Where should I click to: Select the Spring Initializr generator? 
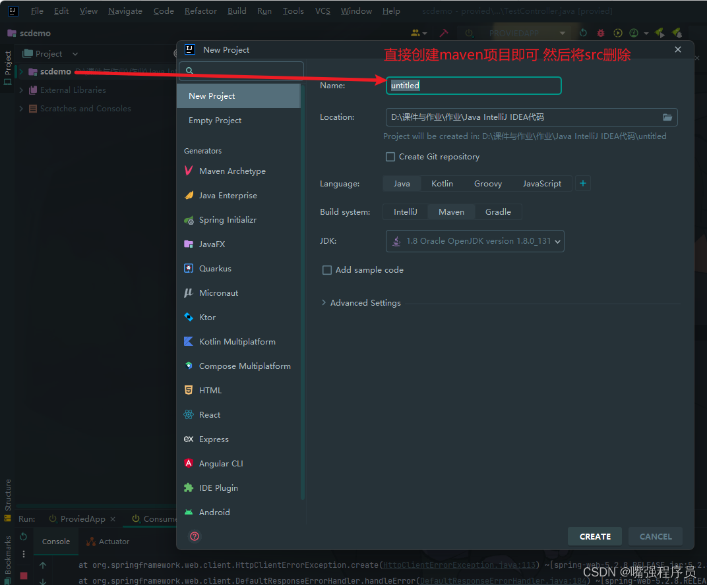227,219
